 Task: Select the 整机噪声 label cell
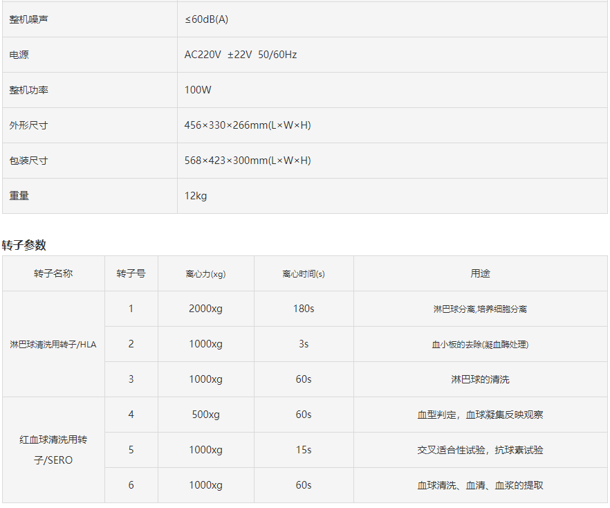[x=28, y=19]
